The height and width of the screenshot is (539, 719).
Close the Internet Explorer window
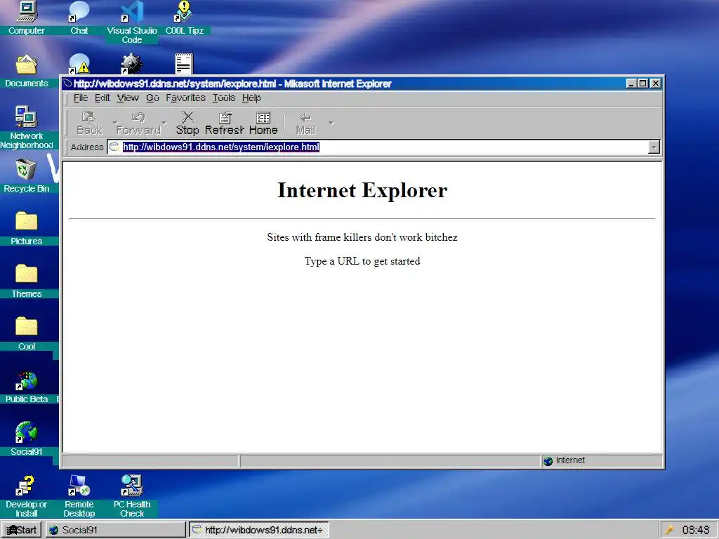click(656, 84)
